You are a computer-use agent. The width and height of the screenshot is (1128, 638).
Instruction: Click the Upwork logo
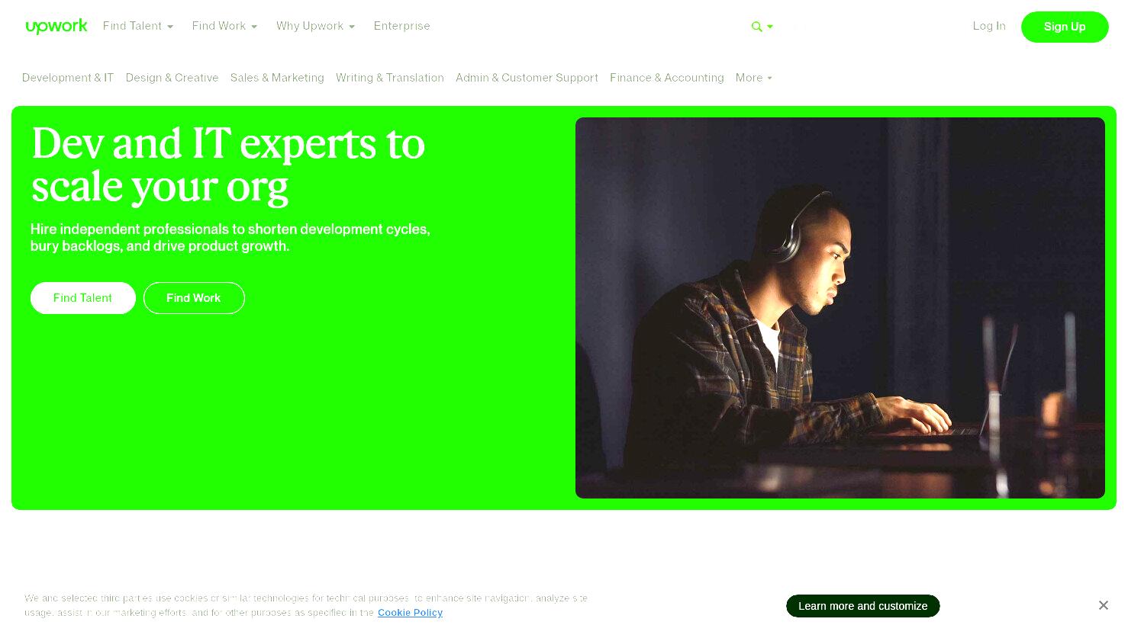tap(56, 27)
